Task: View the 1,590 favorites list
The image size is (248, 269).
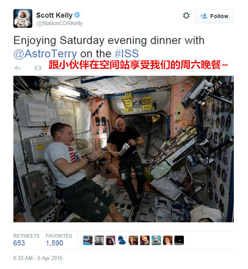Action: pos(59,240)
